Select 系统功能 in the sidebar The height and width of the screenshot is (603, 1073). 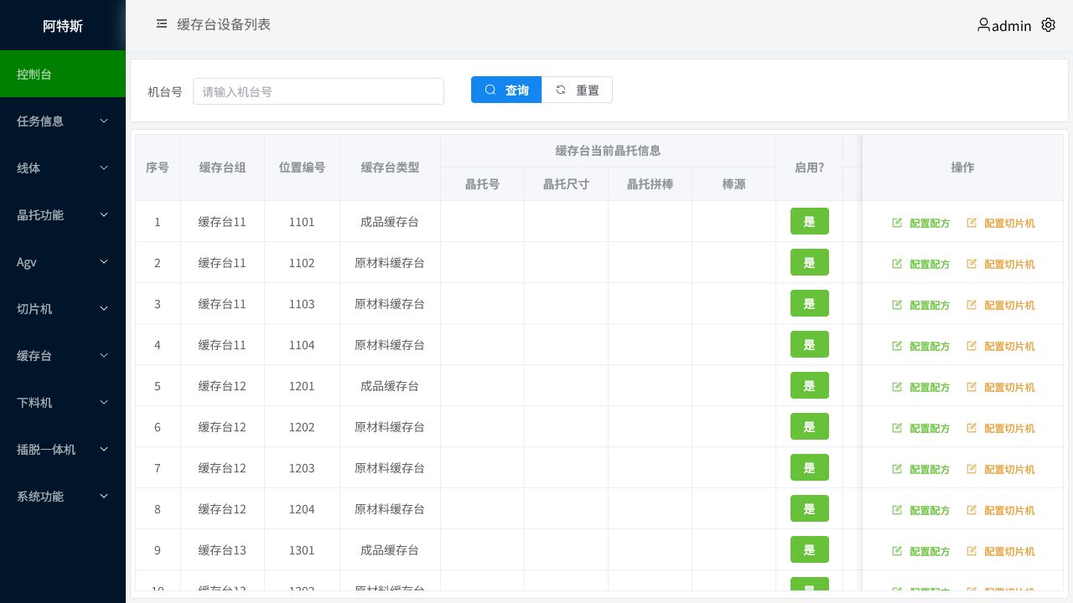[x=63, y=496]
